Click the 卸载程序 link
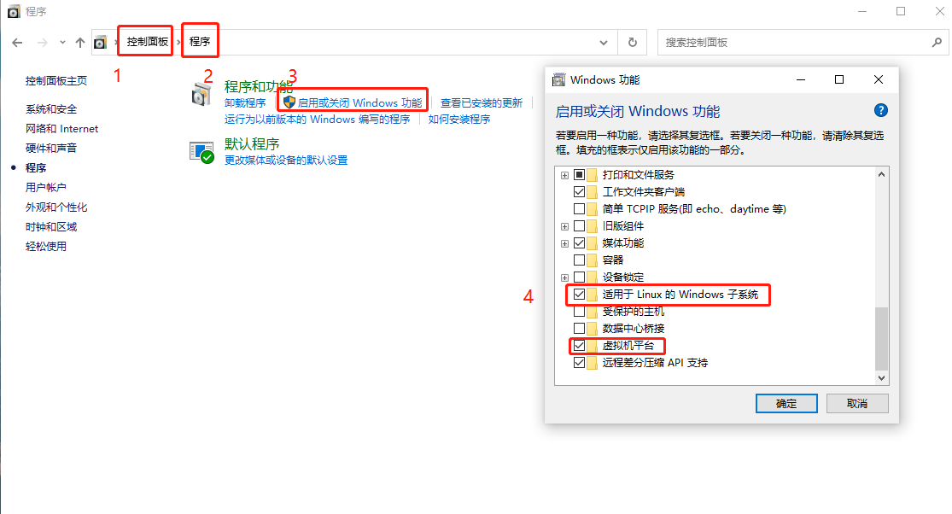This screenshot has height=514, width=952. tap(245, 103)
